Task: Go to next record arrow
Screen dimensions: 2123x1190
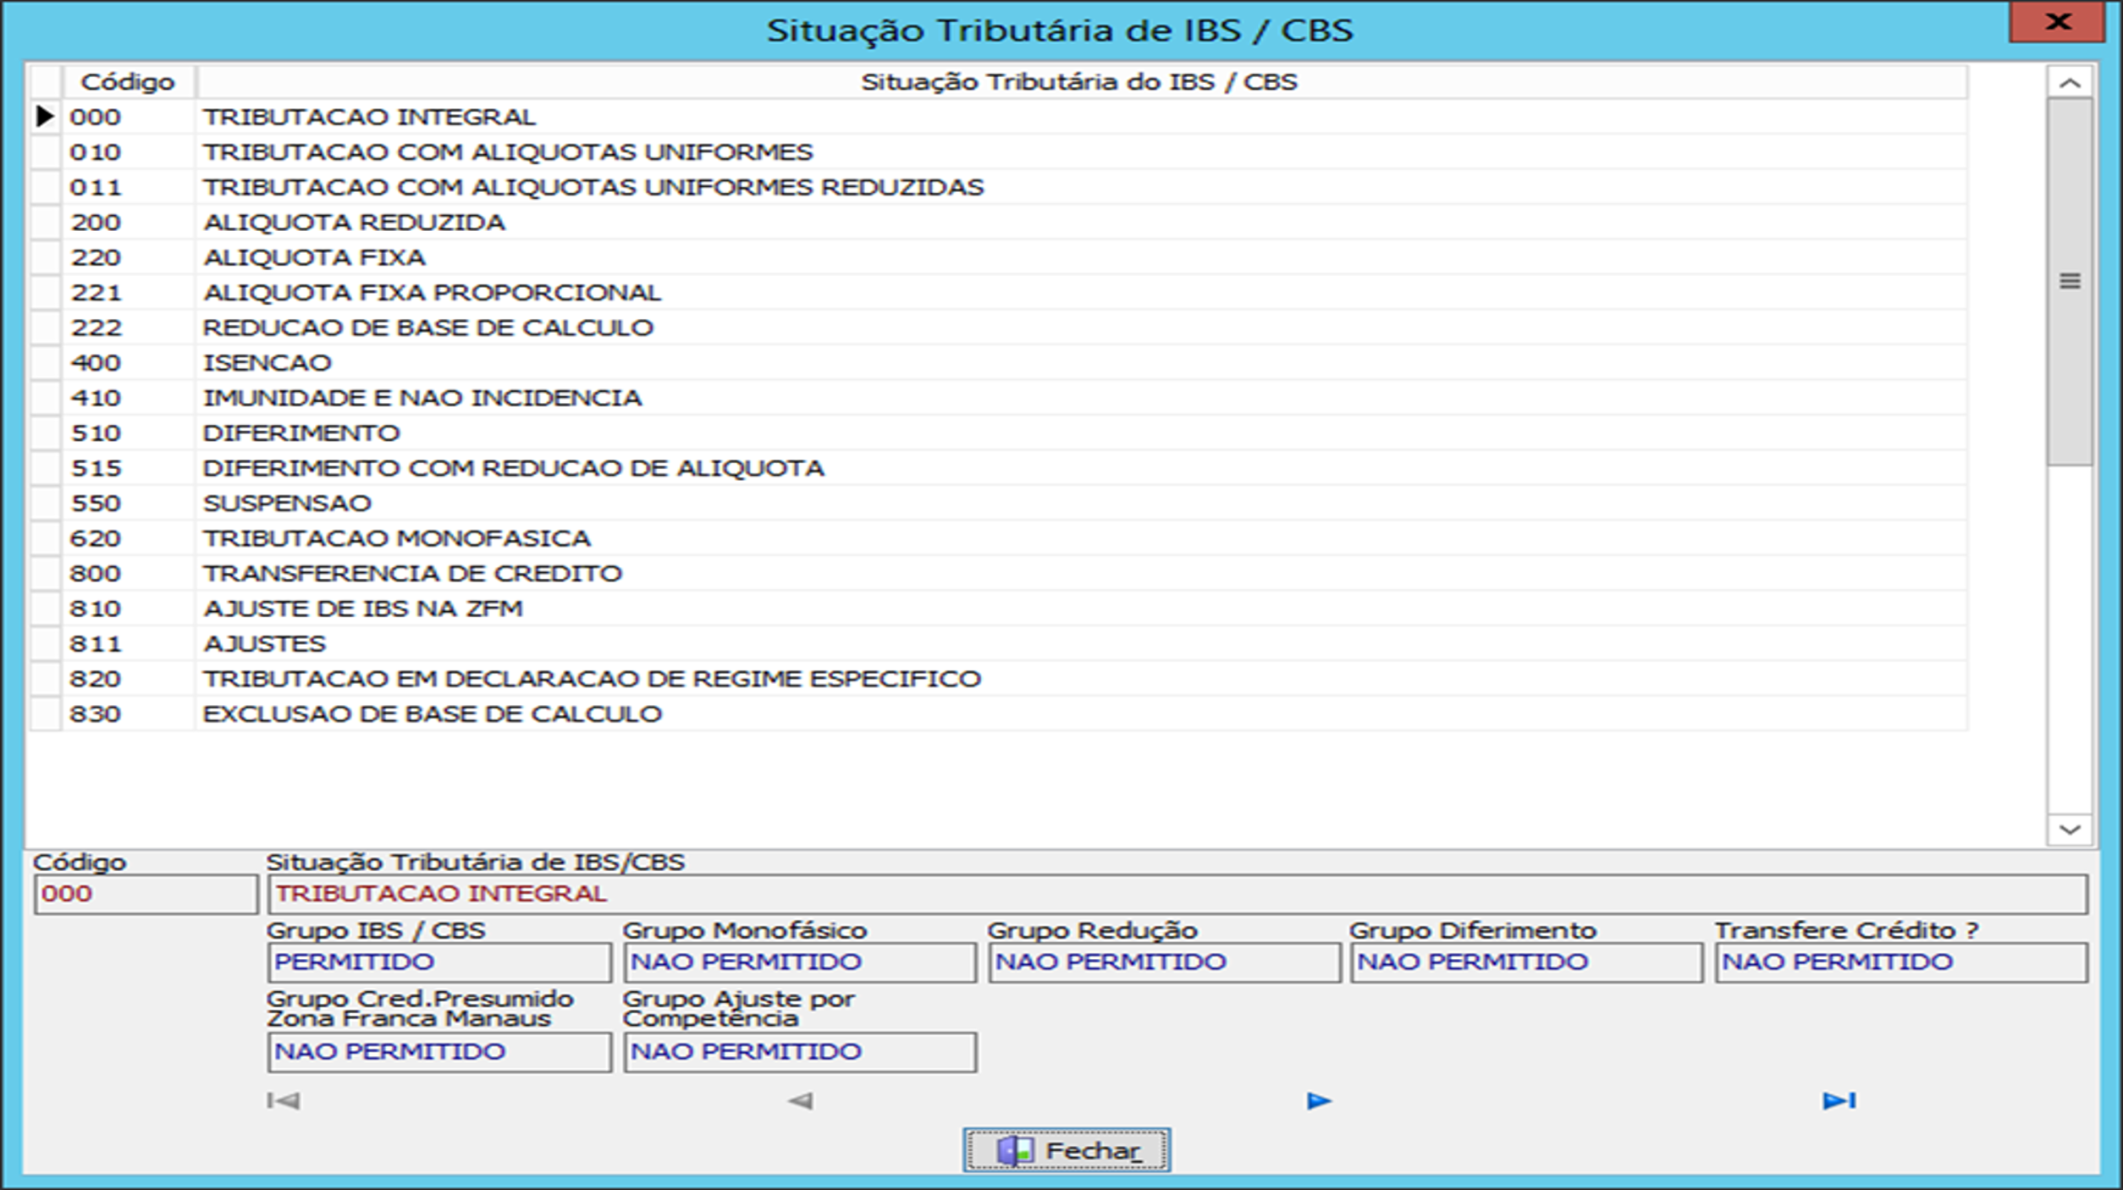Action: click(x=1319, y=1100)
